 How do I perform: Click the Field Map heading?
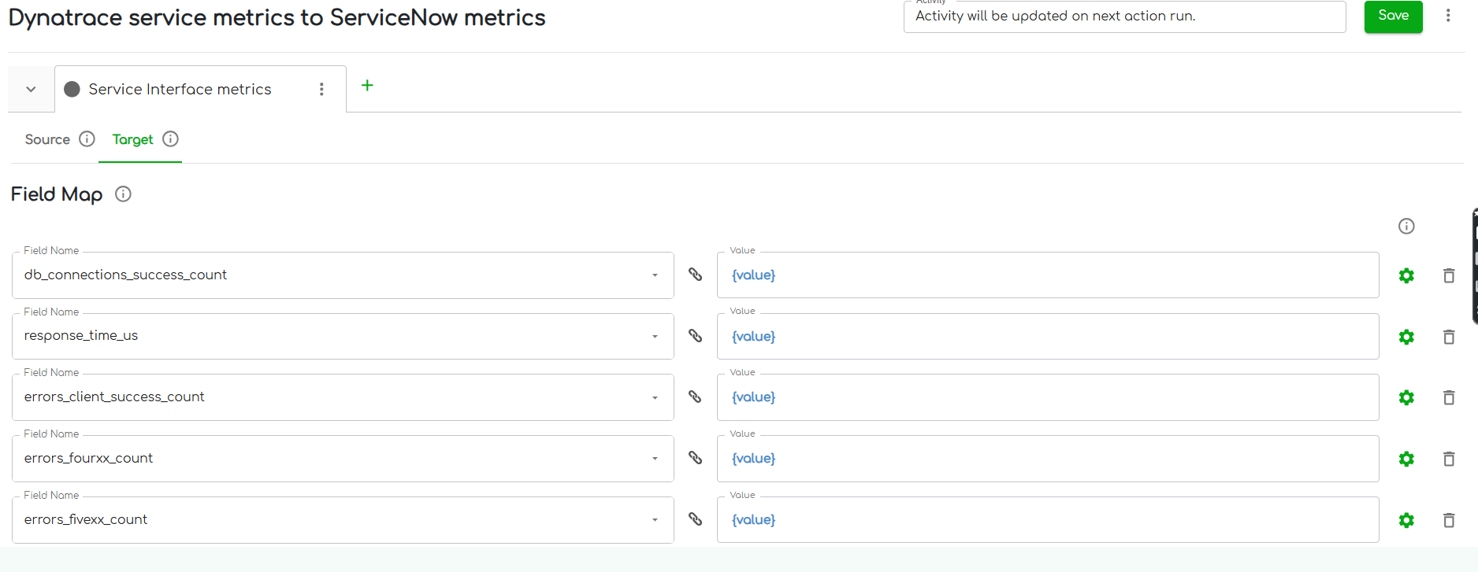[57, 194]
